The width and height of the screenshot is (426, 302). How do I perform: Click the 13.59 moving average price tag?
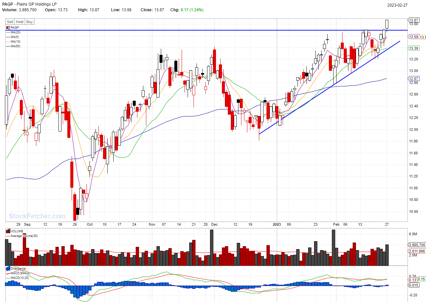tap(414, 37)
